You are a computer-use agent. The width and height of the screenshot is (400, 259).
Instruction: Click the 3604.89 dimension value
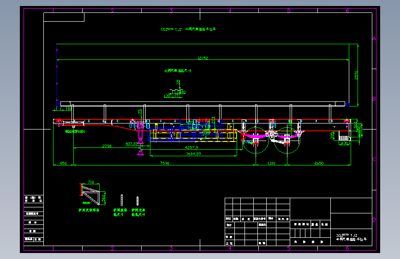click(x=193, y=153)
